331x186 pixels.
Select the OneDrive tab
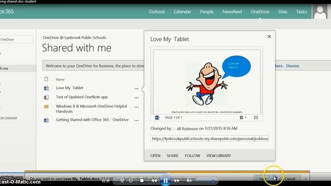260,12
